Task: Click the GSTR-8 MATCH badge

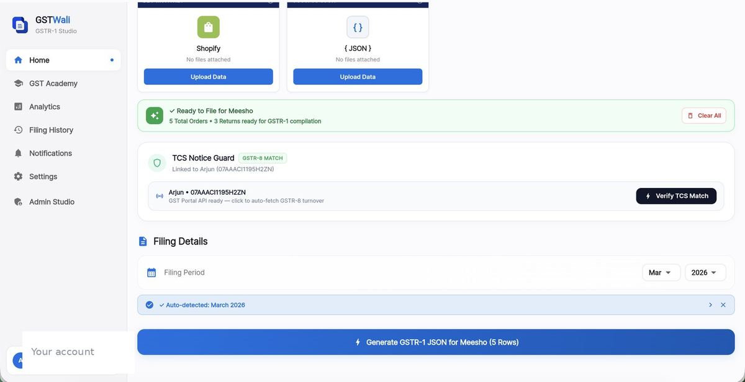Action: point(263,158)
